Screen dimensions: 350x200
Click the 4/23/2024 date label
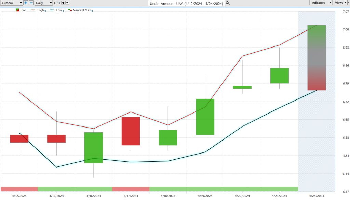click(x=280, y=196)
